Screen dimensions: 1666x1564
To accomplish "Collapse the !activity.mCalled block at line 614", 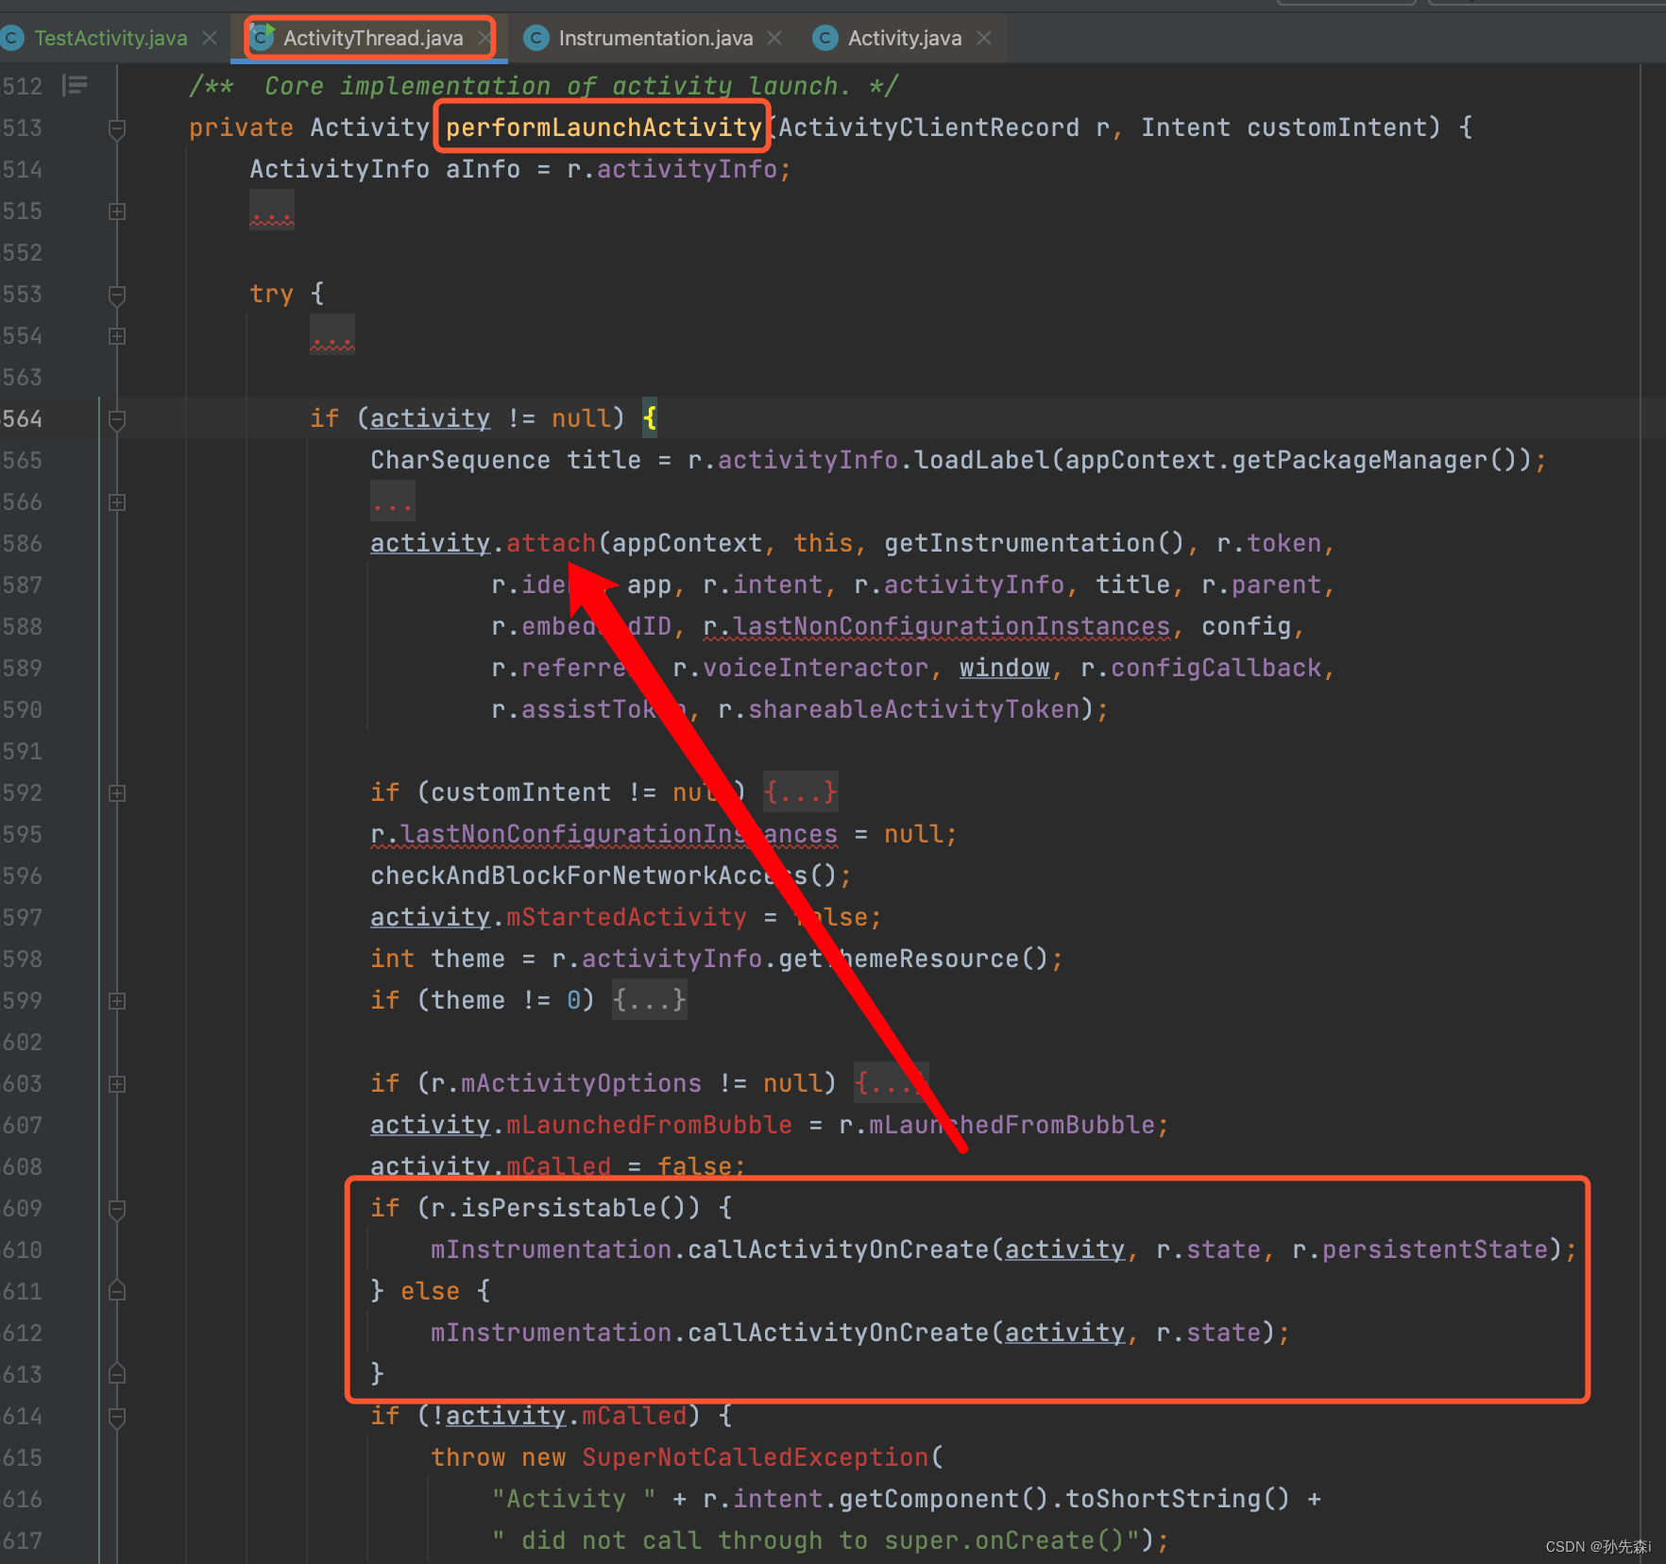I will pyautogui.click(x=117, y=1417).
